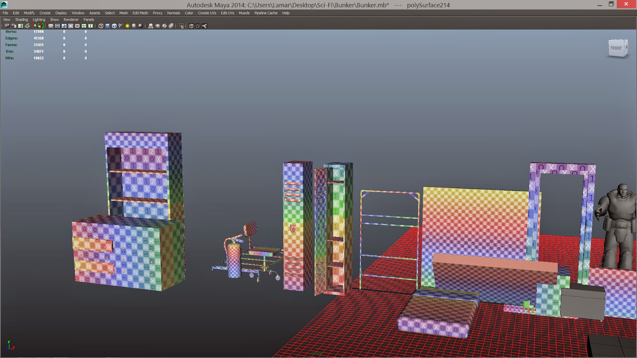Expand the Color menu

click(189, 13)
